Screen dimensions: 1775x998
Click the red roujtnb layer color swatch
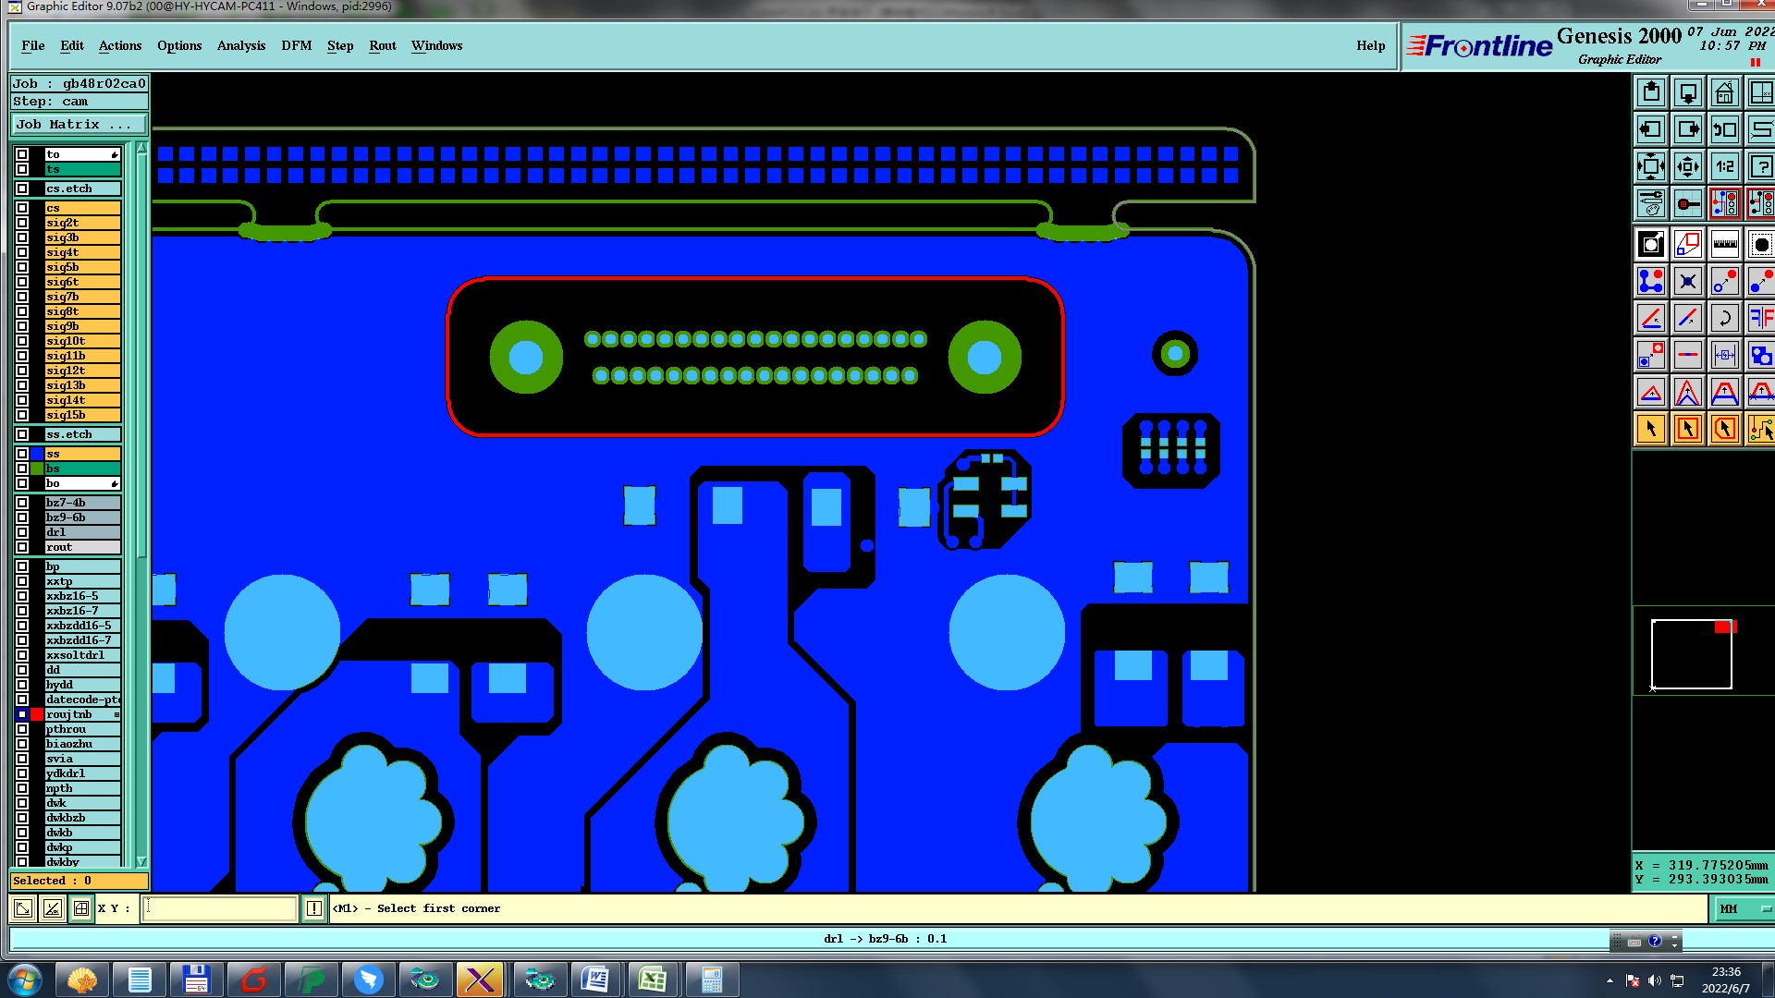[x=37, y=714]
